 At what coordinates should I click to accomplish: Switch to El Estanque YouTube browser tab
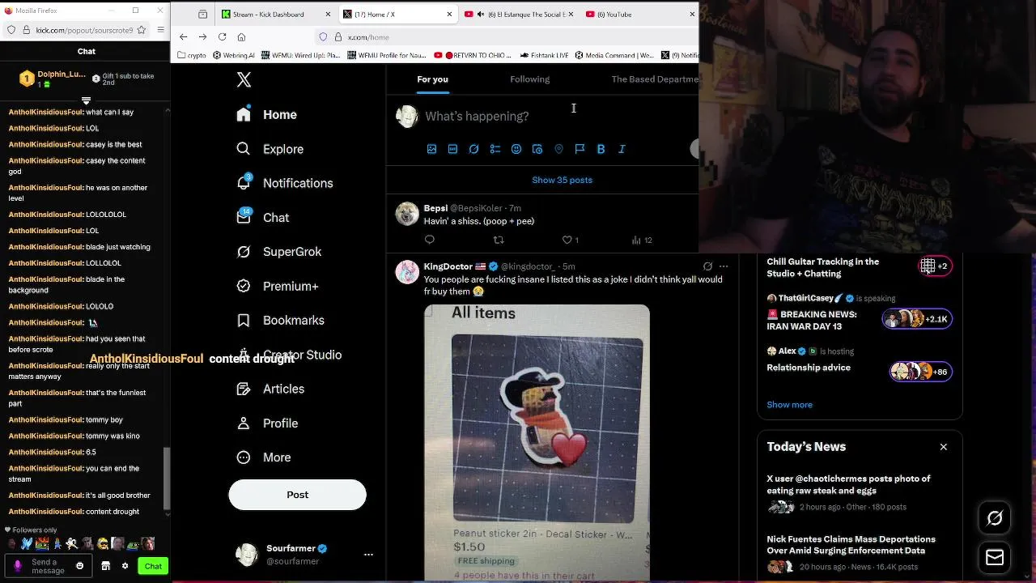click(517, 15)
